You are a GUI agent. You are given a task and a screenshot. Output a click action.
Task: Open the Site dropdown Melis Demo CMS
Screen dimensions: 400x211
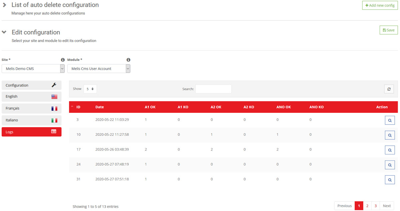(33, 69)
